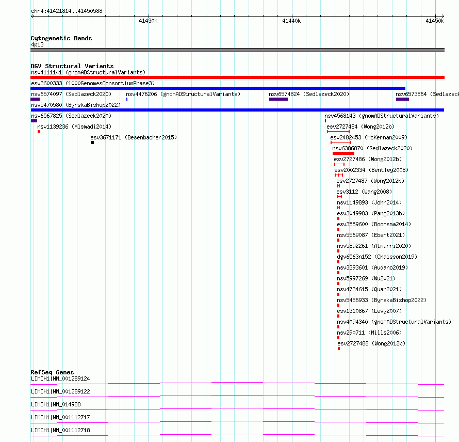This screenshot has height=442, width=459.
Task: Select dgv6563n152 (Chaisson2019) label
Action: (x=377, y=257)
